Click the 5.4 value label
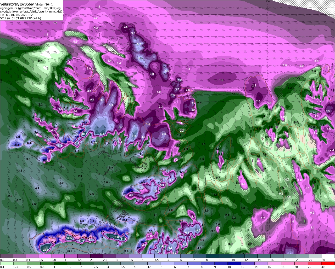 [x=164, y=170]
